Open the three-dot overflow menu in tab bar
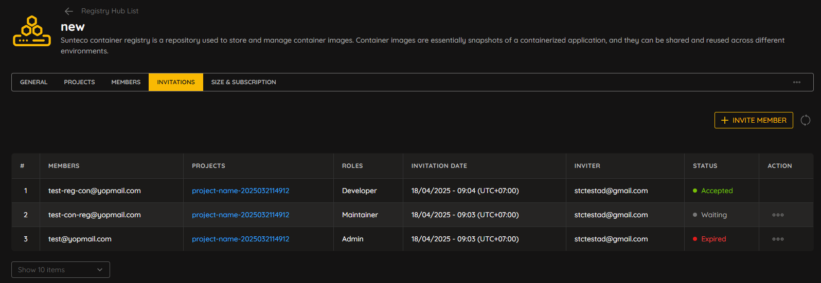The width and height of the screenshot is (821, 283). click(x=796, y=82)
